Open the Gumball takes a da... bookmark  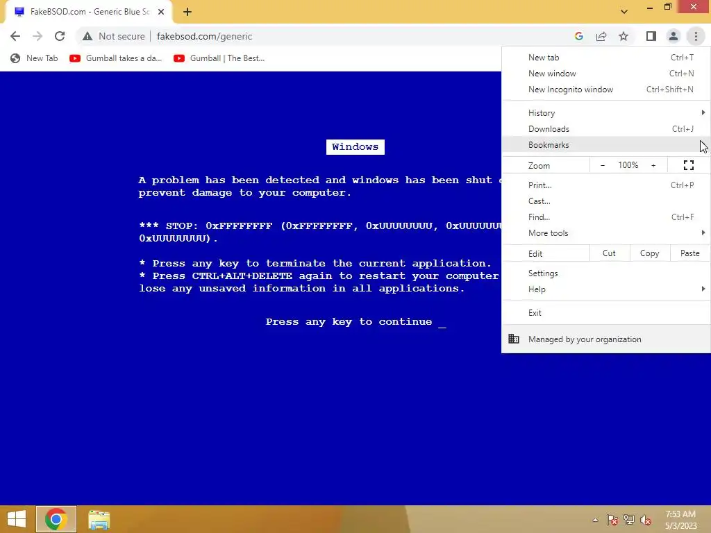coord(116,58)
